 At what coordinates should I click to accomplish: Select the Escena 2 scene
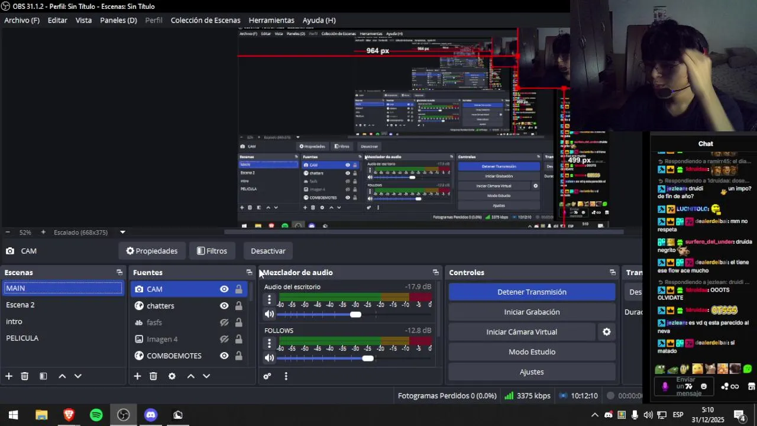click(62, 305)
